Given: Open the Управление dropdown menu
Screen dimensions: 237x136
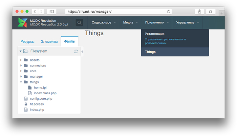Looking at the screenshot, I should coord(185,23).
